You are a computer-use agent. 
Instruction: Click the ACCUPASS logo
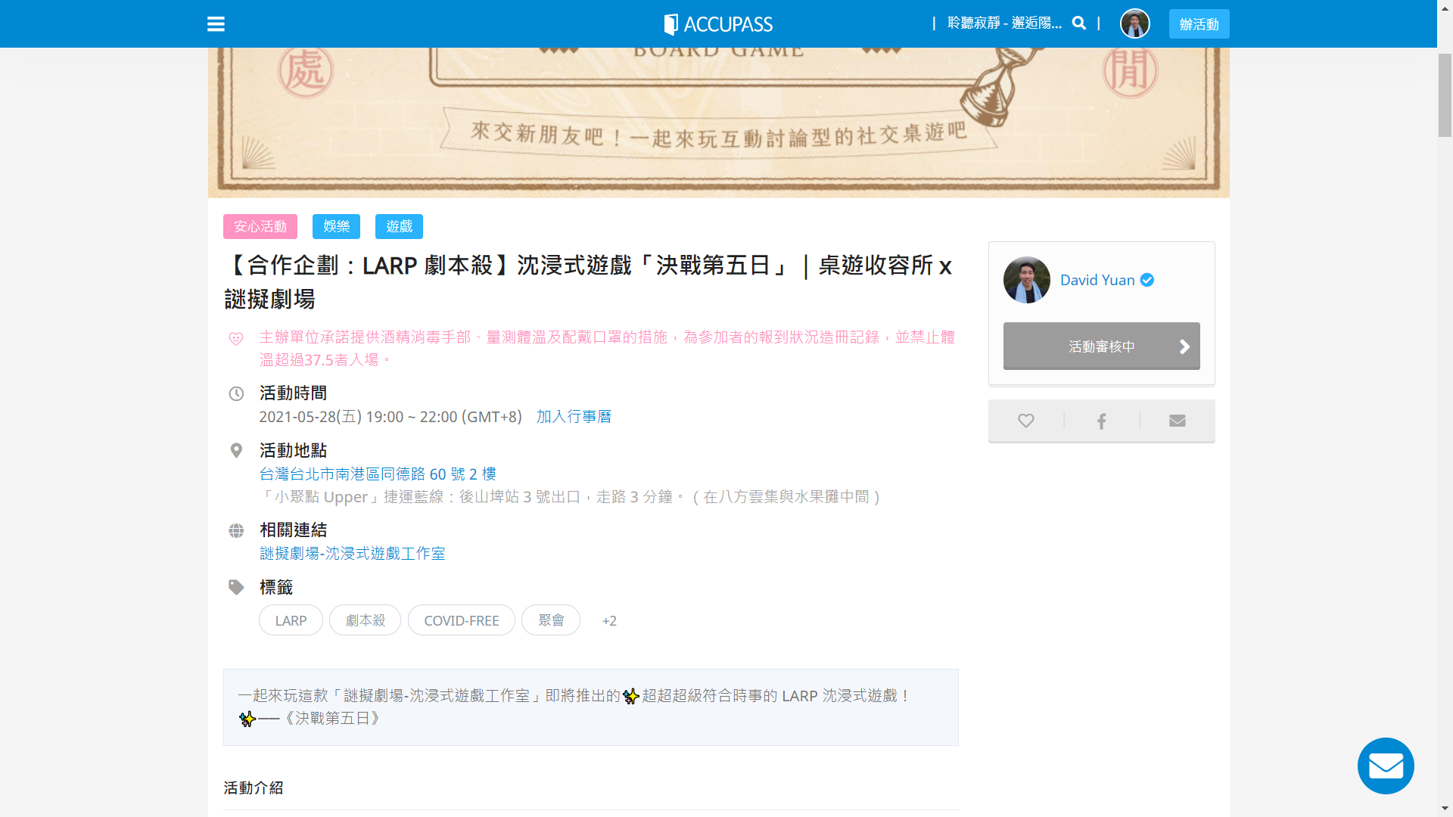point(718,24)
